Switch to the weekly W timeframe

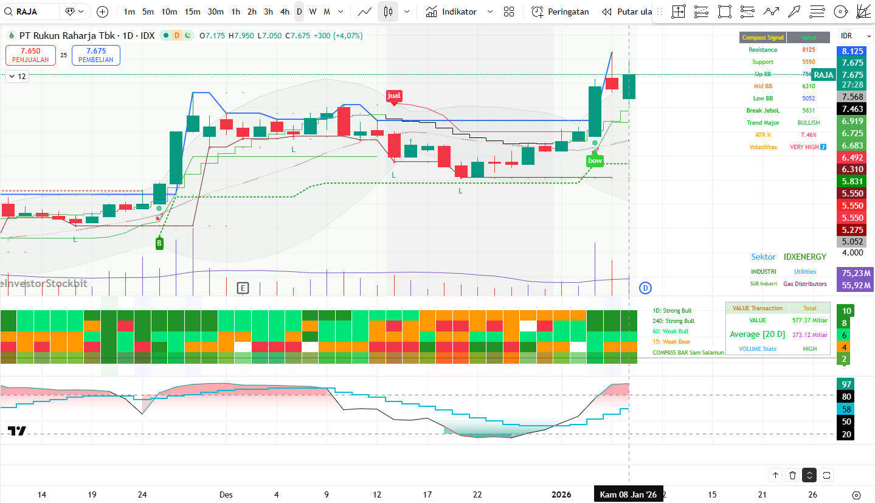[x=313, y=12]
